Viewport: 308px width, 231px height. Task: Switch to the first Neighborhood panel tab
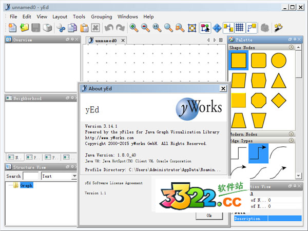15,158
